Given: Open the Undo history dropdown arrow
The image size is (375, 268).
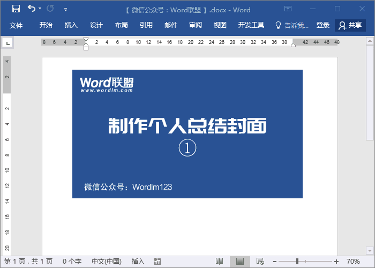Looking at the screenshot, I should point(40,9).
